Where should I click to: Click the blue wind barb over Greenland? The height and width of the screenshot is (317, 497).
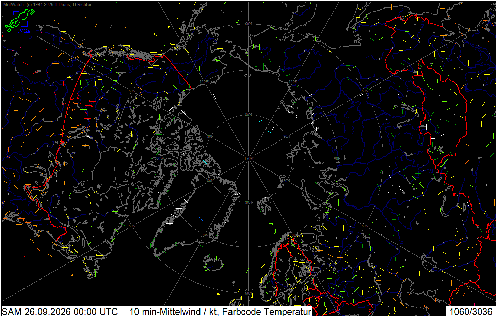(x=201, y=219)
